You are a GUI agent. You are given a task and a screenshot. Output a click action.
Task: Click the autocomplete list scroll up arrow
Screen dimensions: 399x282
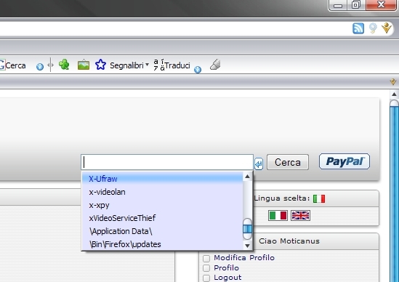(x=247, y=177)
